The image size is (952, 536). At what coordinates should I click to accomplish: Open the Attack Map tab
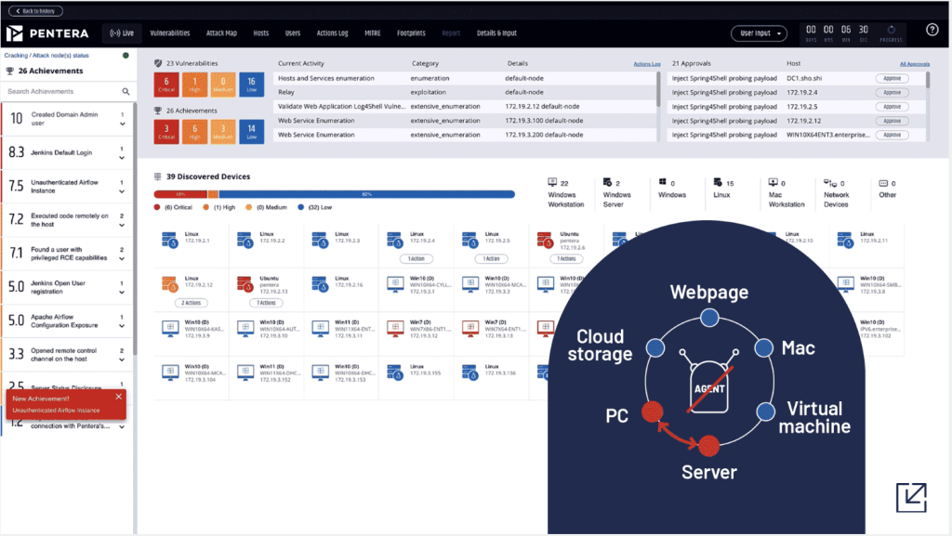click(x=221, y=33)
